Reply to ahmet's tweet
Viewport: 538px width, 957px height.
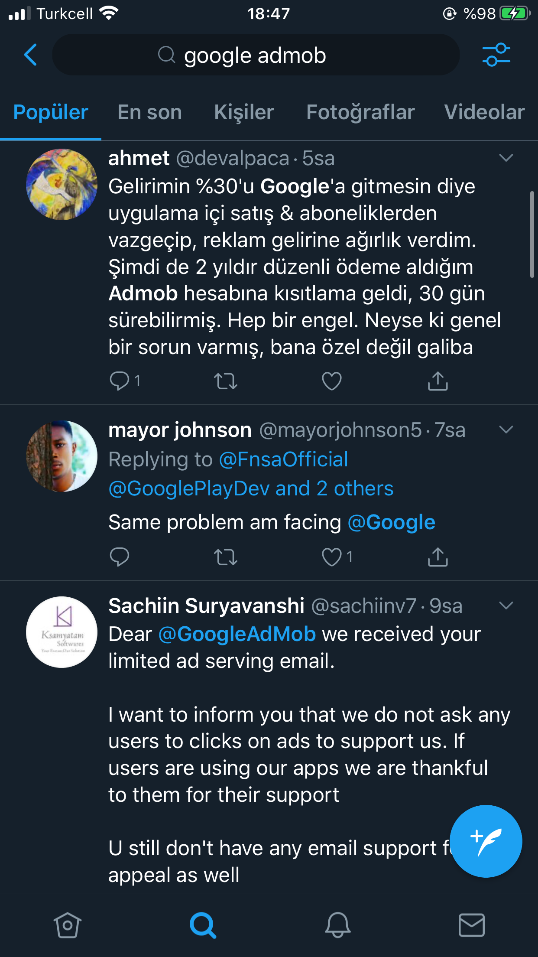(119, 381)
